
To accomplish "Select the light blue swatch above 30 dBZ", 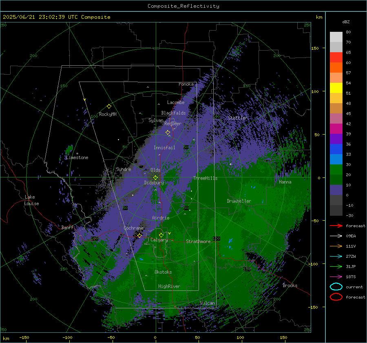I will pos(336,159).
